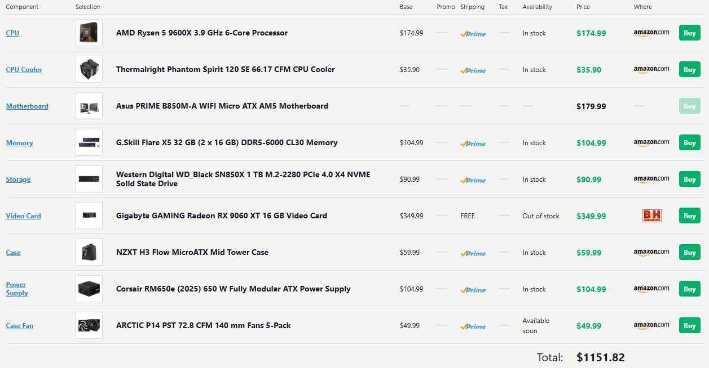Image resolution: width=709 pixels, height=368 pixels.
Task: Open Asus PRIME B850M-A motherboard thumbnail
Action: (x=89, y=106)
